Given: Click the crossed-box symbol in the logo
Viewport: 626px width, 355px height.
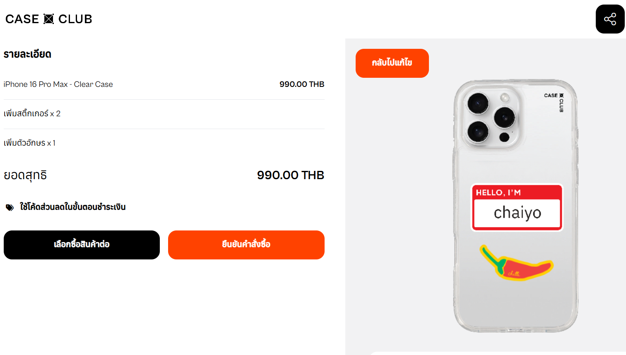Looking at the screenshot, I should pyautogui.click(x=49, y=19).
